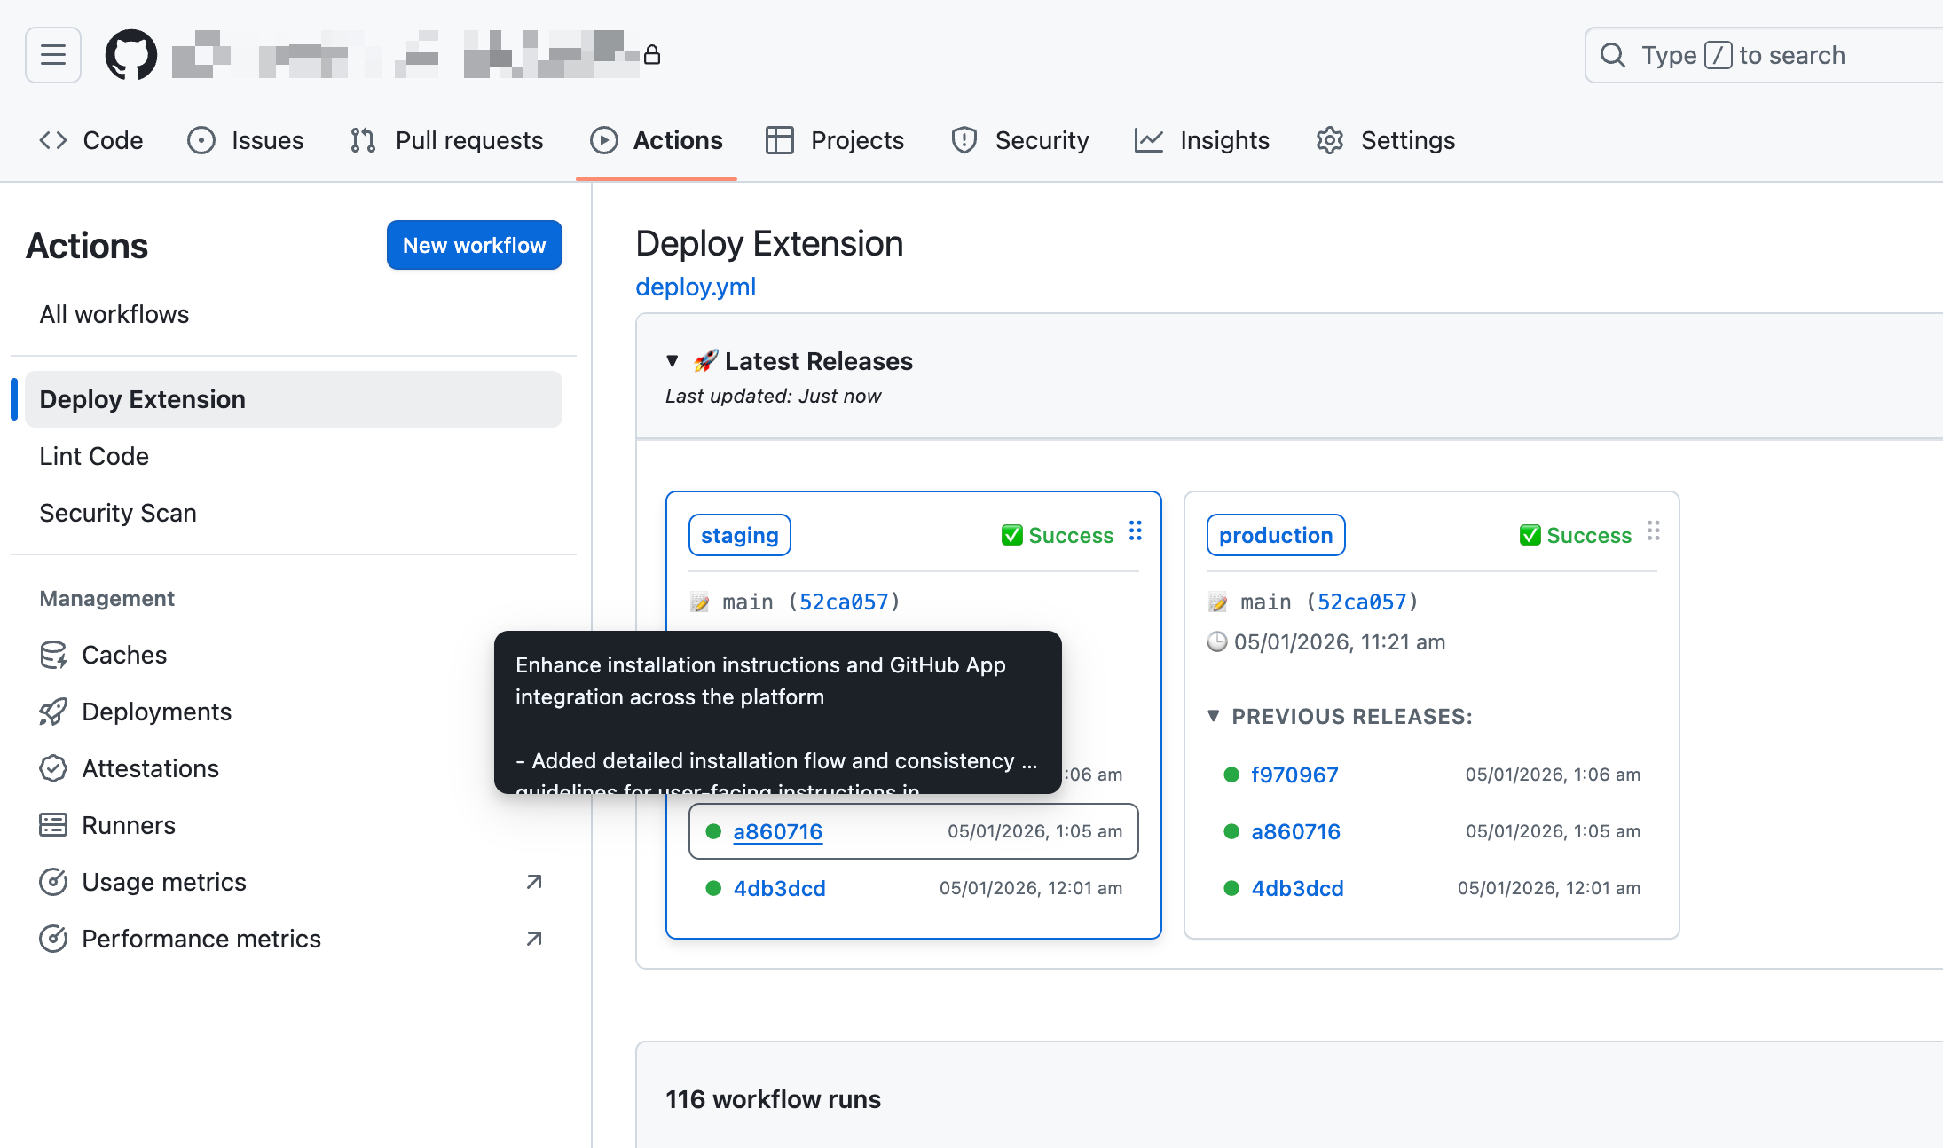1943x1148 pixels.
Task: Collapse production Previous Releases list
Action: pos(1214,716)
